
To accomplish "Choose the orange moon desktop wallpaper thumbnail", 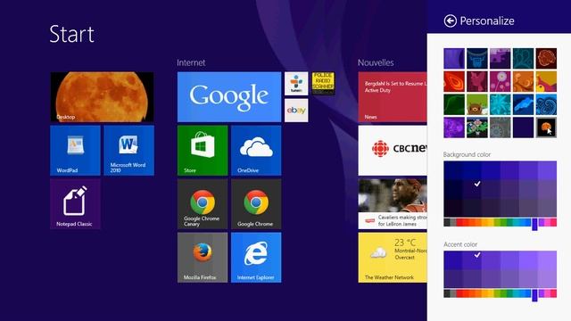I will 546,128.
